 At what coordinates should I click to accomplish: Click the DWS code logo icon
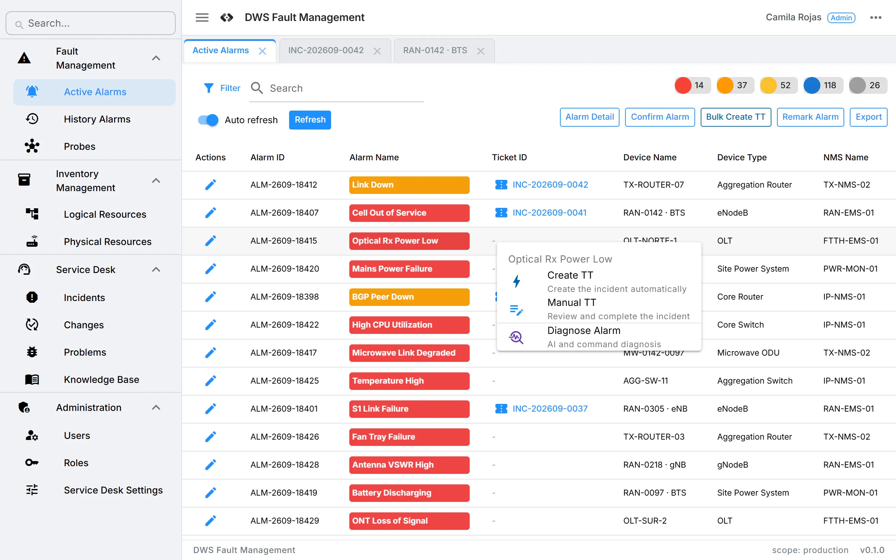(x=226, y=17)
